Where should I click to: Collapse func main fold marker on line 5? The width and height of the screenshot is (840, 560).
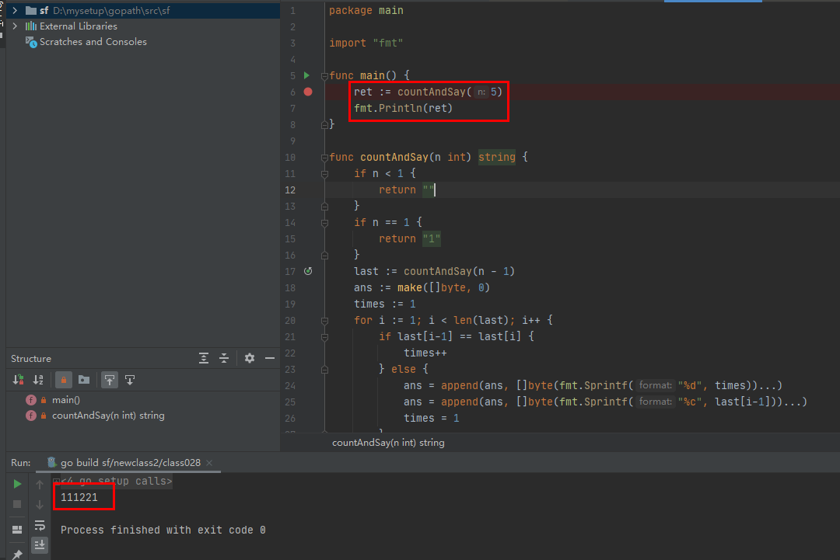[324, 76]
